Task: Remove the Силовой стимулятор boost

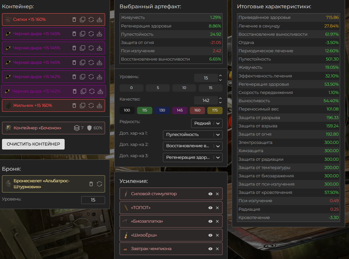Action: pos(217,194)
